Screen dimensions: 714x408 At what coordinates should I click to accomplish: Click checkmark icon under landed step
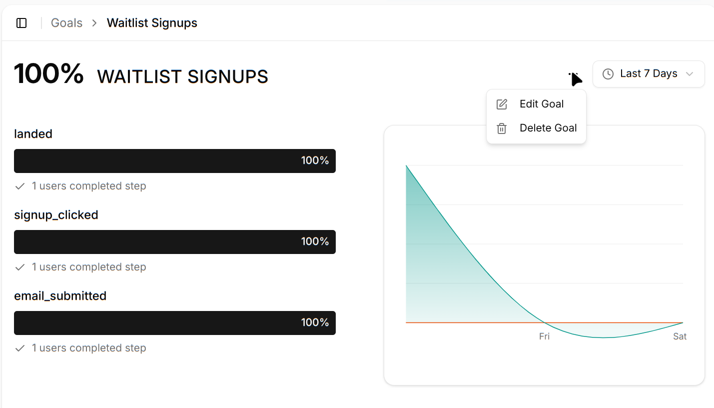pos(20,186)
